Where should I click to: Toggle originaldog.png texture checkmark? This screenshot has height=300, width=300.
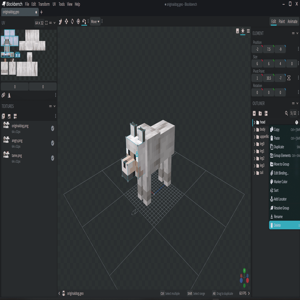(x=52, y=128)
